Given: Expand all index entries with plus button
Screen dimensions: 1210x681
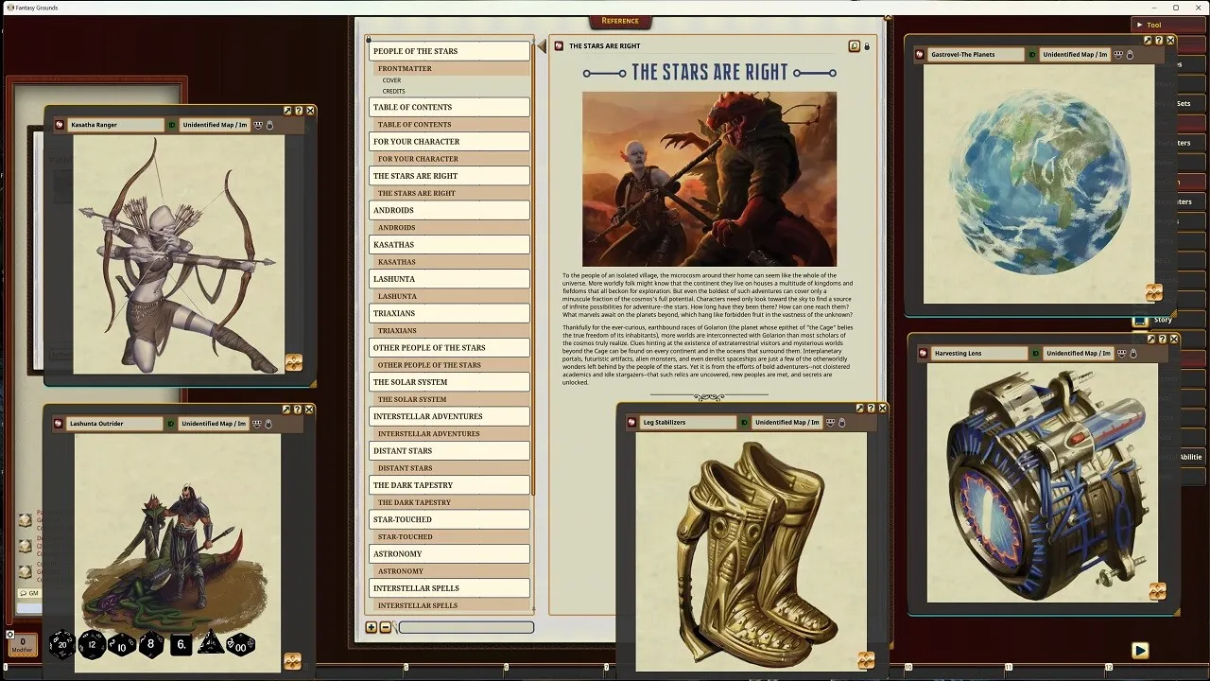Looking at the screenshot, I should pos(372,627).
